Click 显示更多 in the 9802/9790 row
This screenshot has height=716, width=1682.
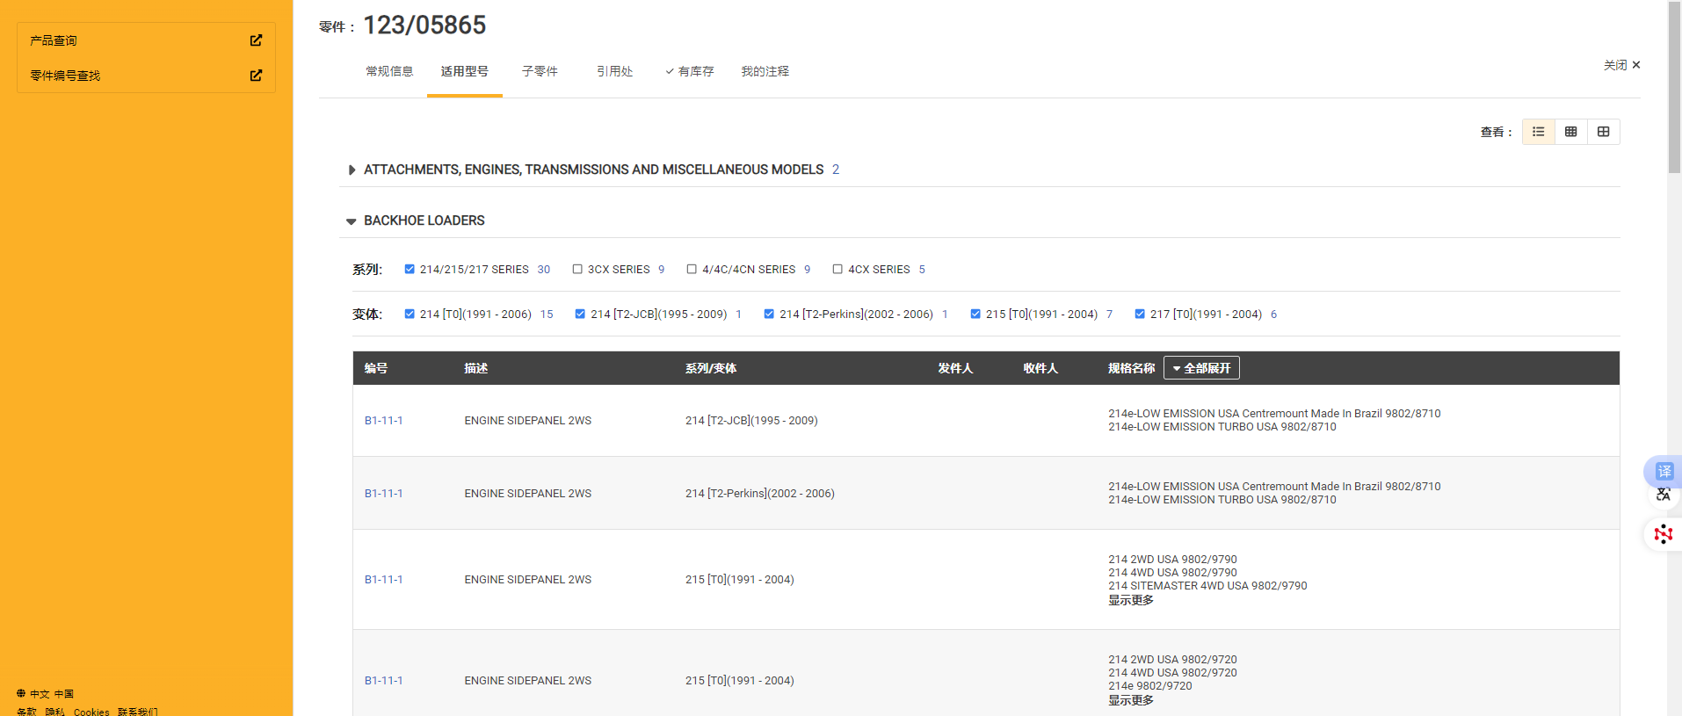(x=1130, y=600)
